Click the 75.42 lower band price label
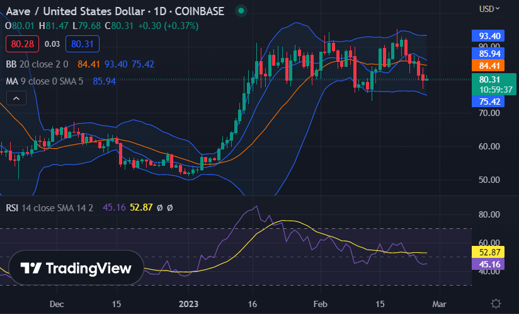 pyautogui.click(x=489, y=102)
